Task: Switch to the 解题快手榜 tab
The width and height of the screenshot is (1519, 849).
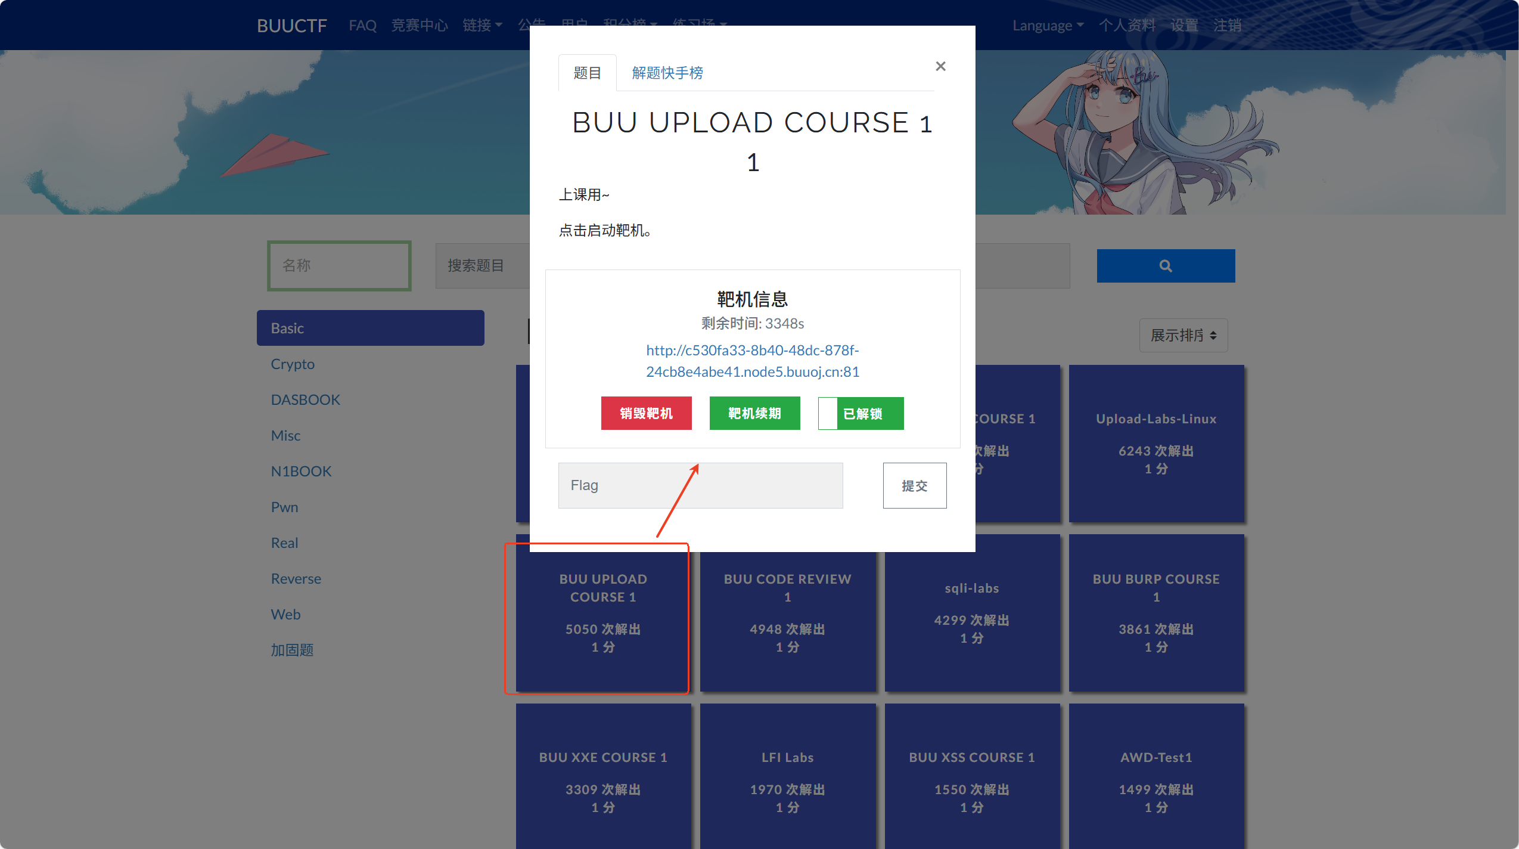Action: click(666, 72)
